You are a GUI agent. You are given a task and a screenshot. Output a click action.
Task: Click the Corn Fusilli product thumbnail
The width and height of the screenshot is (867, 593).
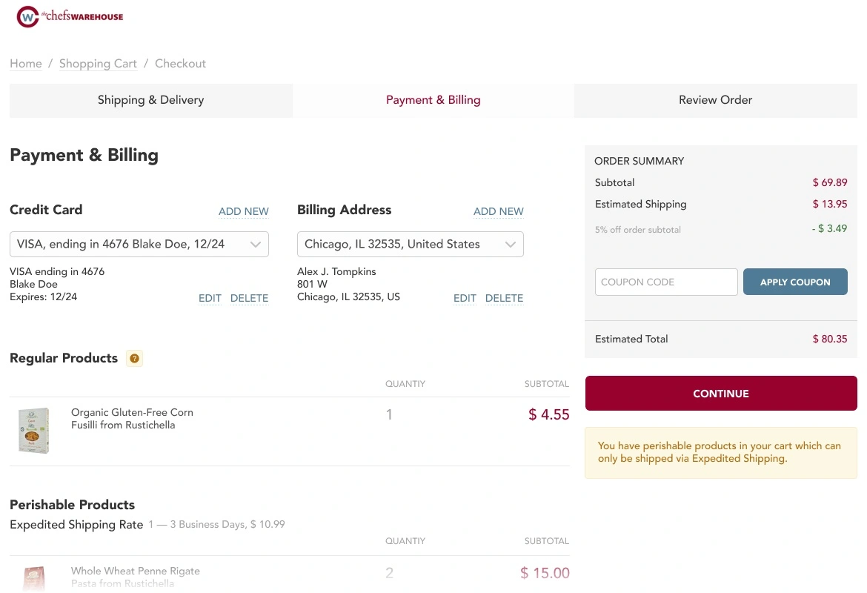point(34,431)
